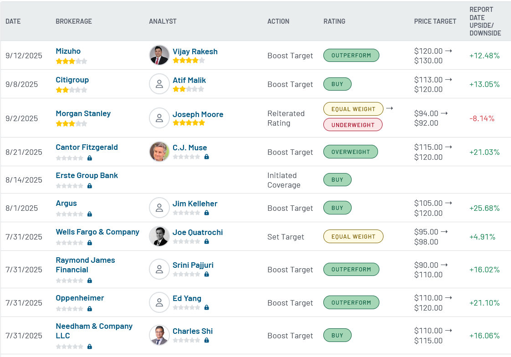Click lock icon under Argus brokerage
The image size is (511, 357).
click(90, 214)
